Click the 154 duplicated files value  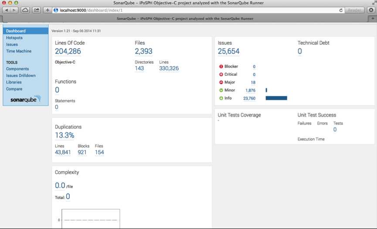[99, 152]
